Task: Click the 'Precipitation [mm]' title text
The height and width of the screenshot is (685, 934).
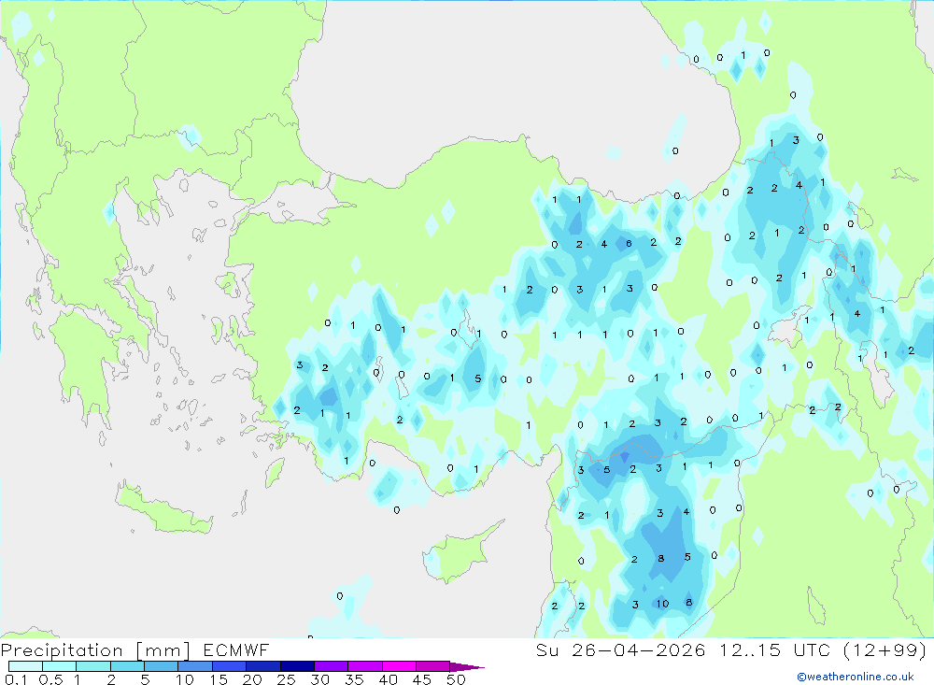Action: [95, 650]
